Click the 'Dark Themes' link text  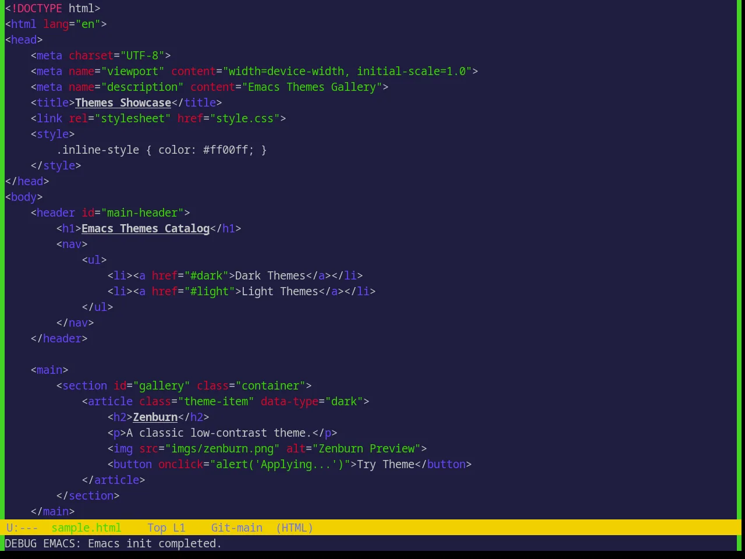(270, 275)
